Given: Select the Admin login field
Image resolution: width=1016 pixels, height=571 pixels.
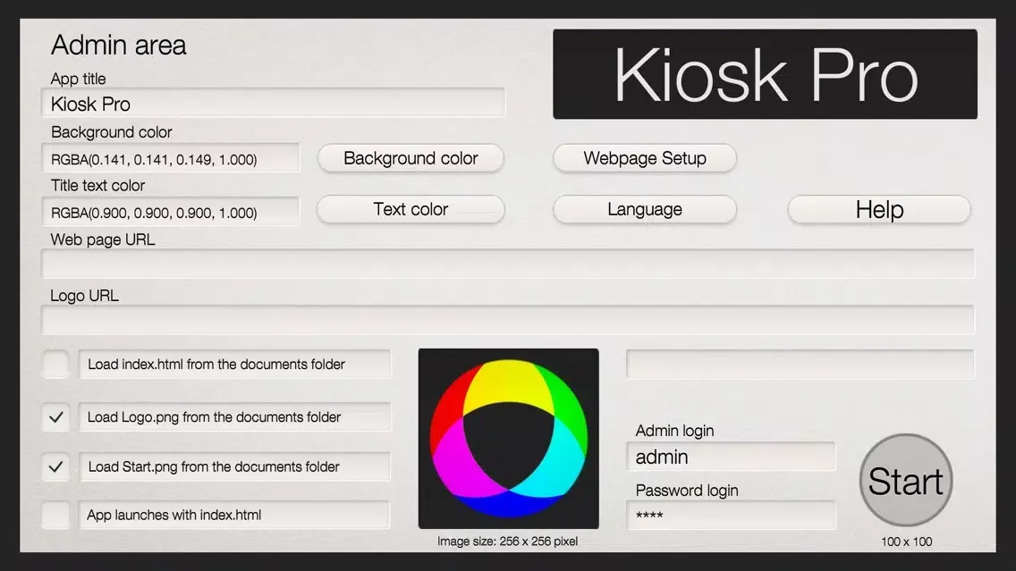Looking at the screenshot, I should tap(731, 457).
